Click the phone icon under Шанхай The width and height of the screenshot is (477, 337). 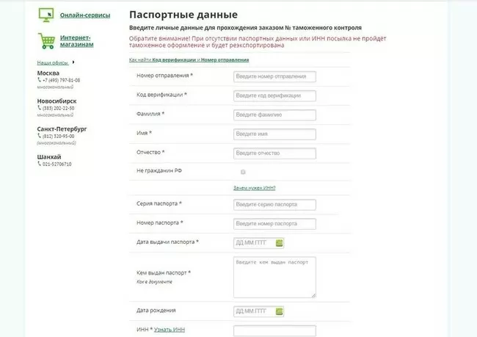click(x=40, y=164)
